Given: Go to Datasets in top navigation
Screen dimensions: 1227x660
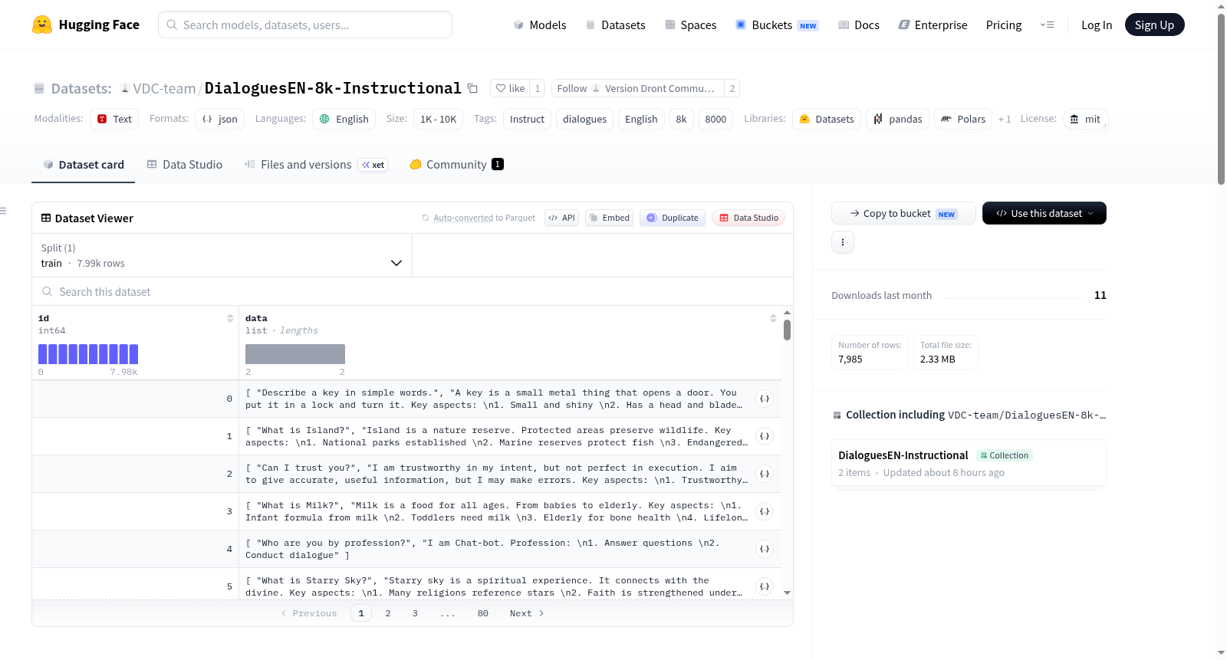Looking at the screenshot, I should pos(616,25).
